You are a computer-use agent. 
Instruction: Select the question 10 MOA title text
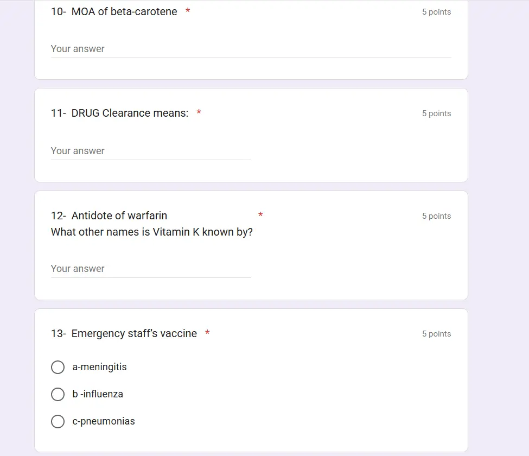pyautogui.click(x=114, y=11)
